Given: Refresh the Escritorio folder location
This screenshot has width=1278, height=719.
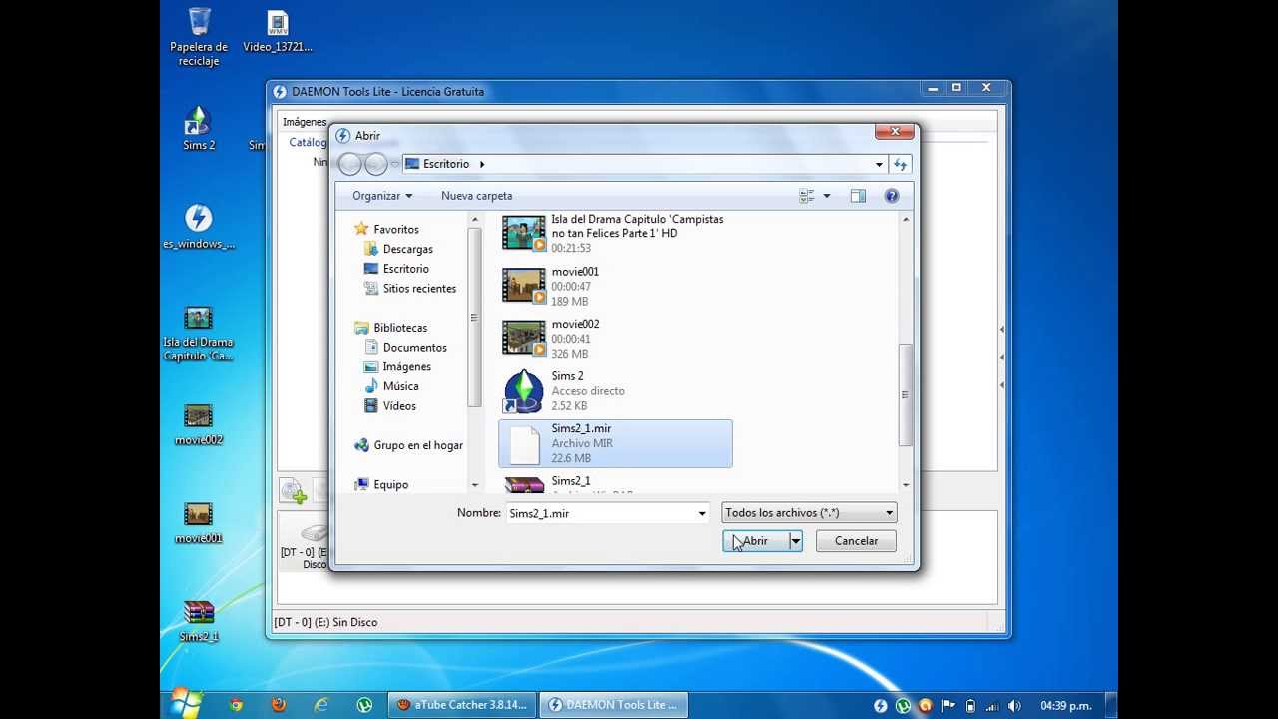Looking at the screenshot, I should coord(900,164).
